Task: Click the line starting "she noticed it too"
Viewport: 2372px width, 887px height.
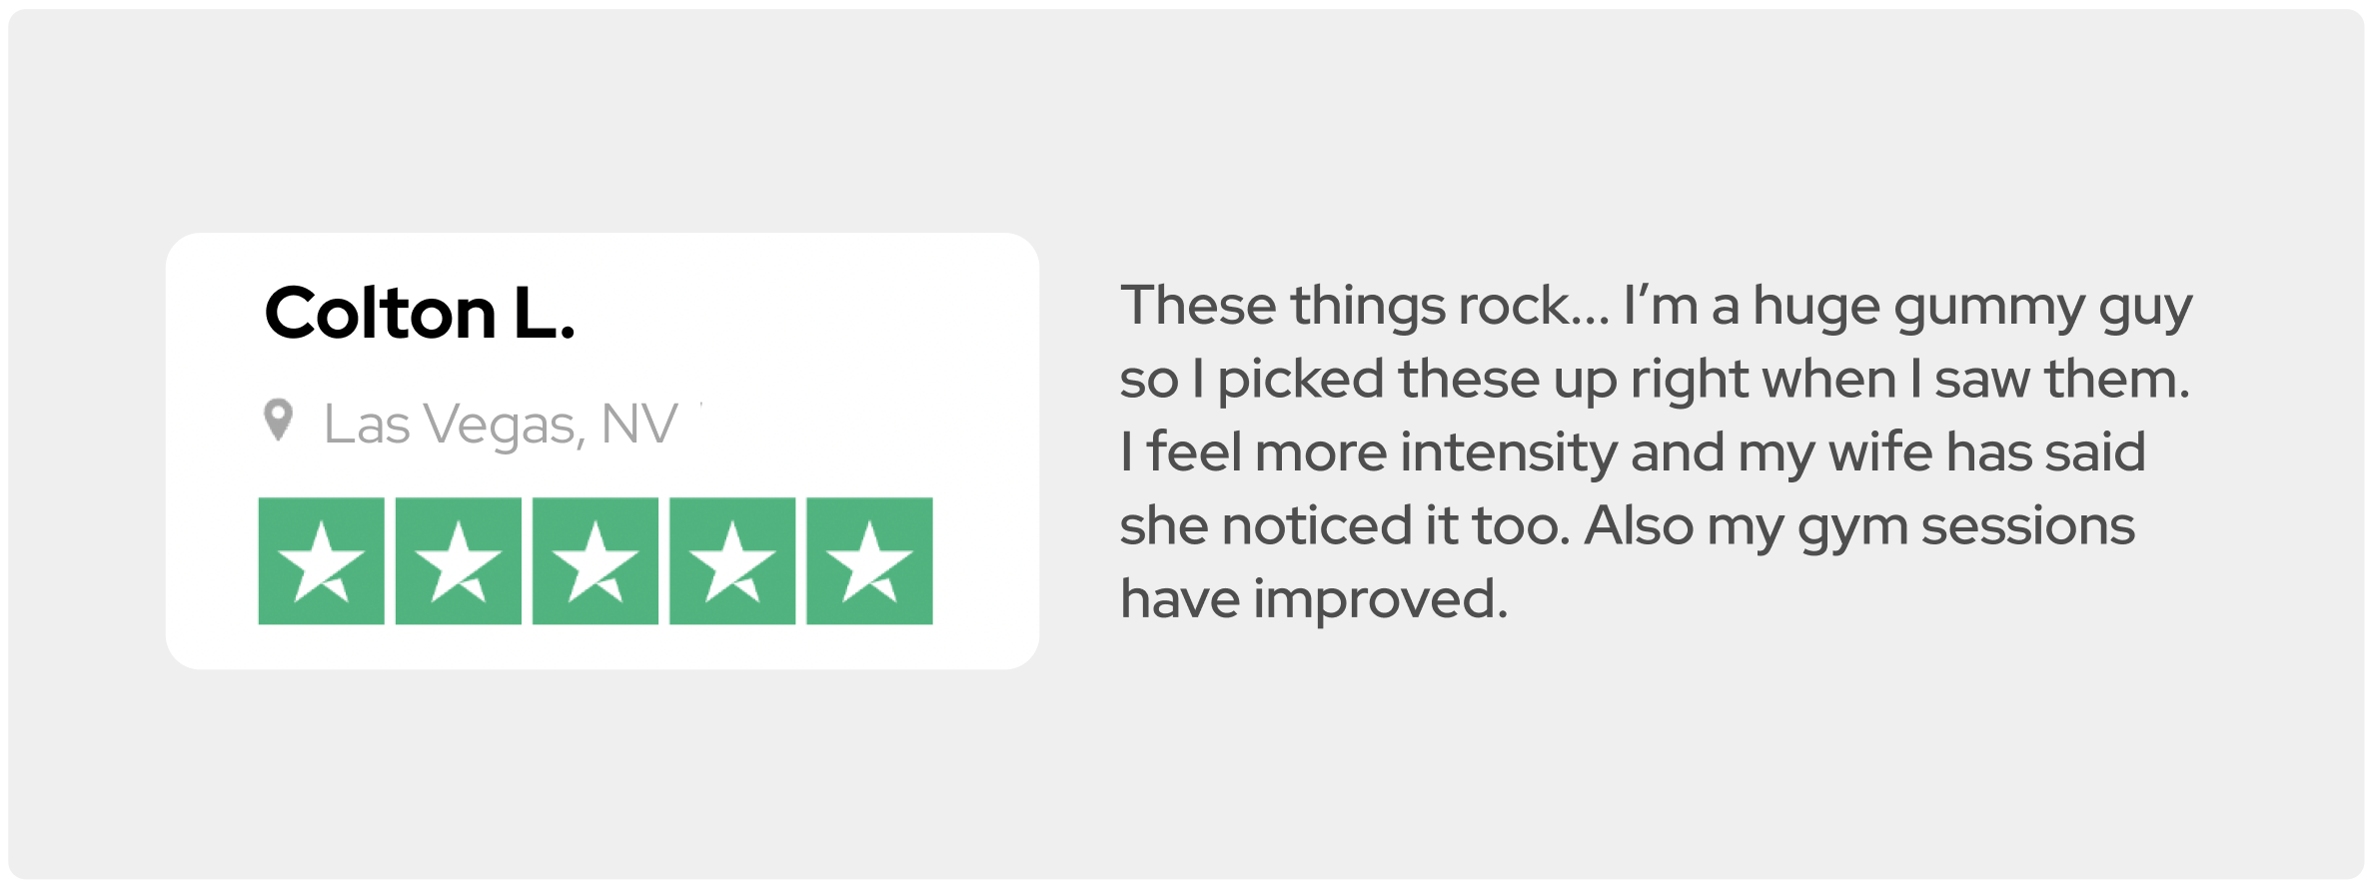Action: click(1627, 526)
